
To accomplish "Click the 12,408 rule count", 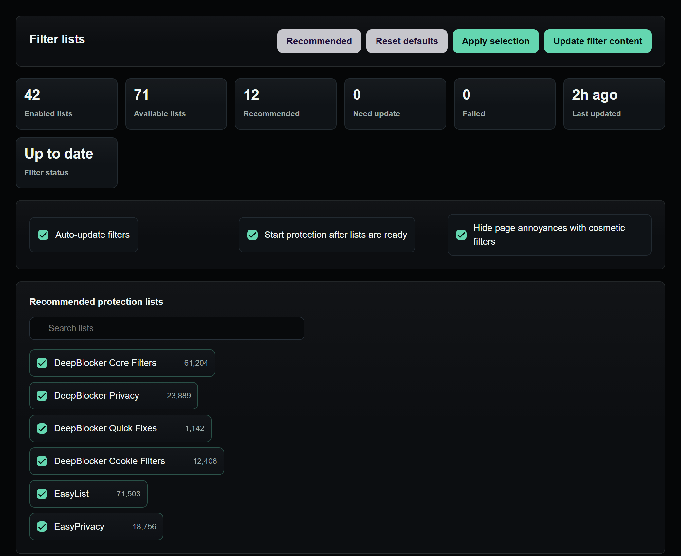I will point(205,461).
